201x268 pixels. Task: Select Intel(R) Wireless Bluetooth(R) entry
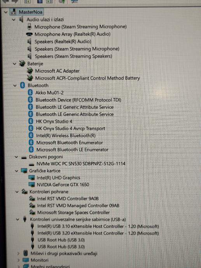66,136
